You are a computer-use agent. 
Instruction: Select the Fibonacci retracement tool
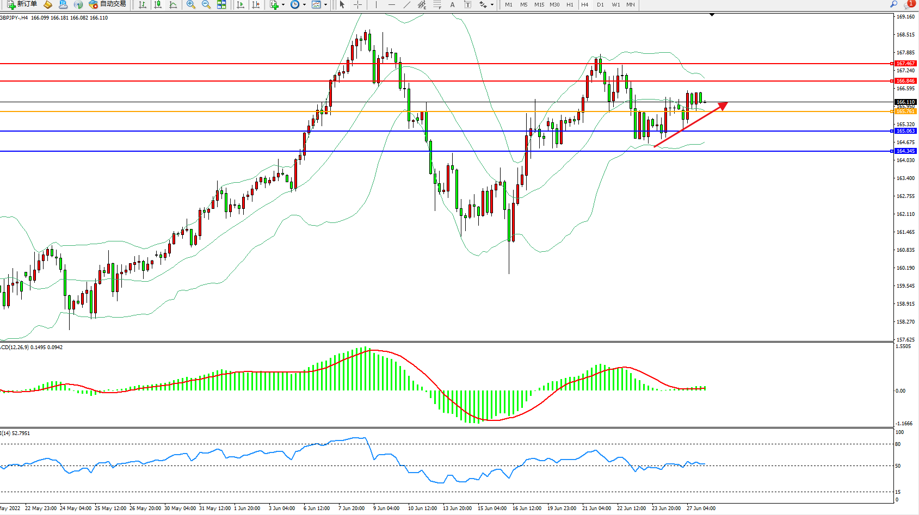click(x=437, y=4)
